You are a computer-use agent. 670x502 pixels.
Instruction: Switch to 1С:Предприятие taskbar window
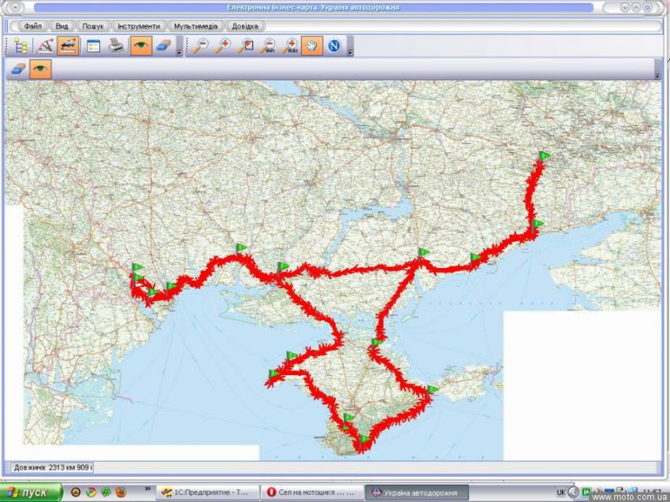[207, 493]
